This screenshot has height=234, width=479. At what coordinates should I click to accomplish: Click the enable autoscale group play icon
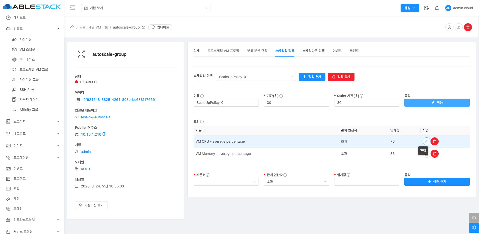[449, 27]
